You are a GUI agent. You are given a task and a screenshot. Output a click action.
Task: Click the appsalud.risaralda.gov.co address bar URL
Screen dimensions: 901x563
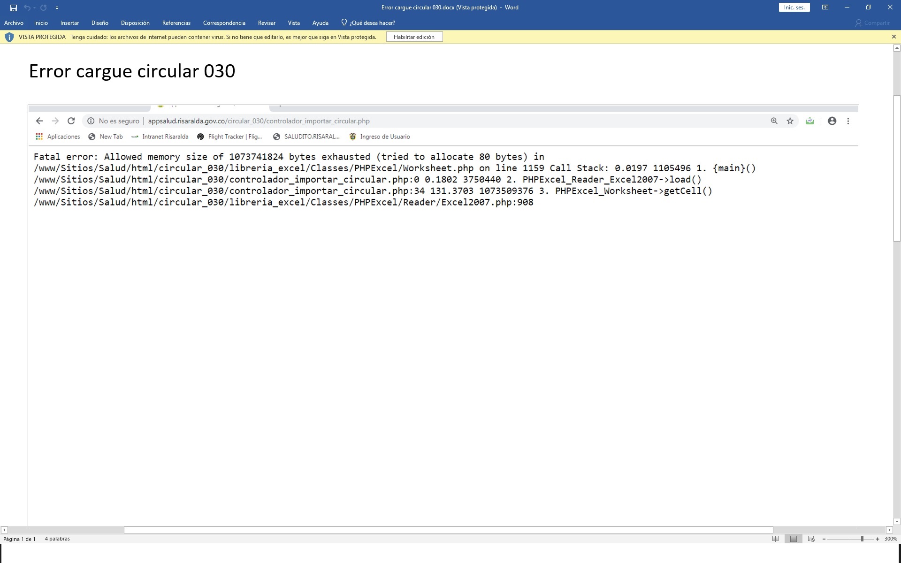[x=259, y=121]
